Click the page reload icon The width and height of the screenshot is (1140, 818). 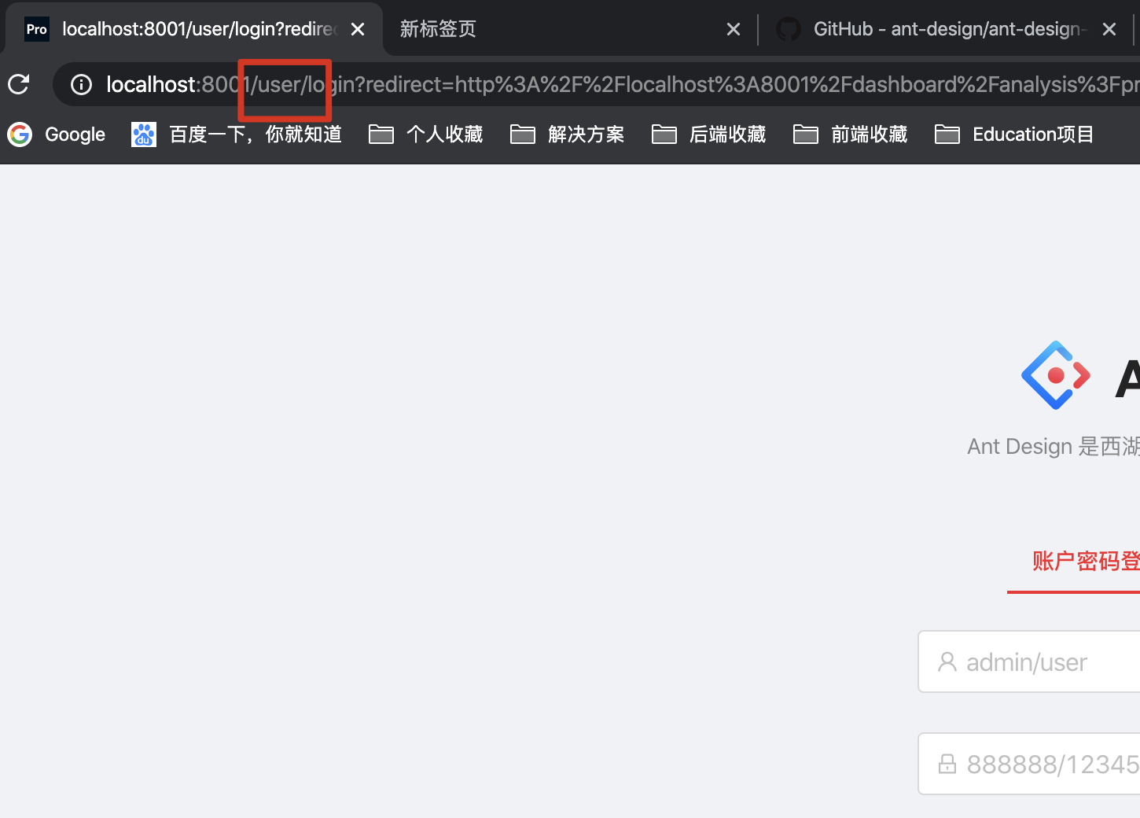point(18,84)
